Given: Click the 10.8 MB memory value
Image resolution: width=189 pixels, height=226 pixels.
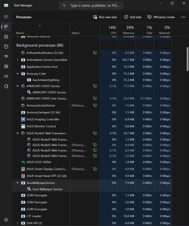Looking at the screenshot, I should pyautogui.click(x=129, y=216).
